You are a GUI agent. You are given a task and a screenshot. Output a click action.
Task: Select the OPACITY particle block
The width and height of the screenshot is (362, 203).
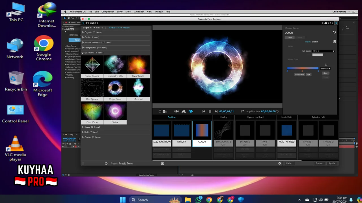[x=182, y=134]
